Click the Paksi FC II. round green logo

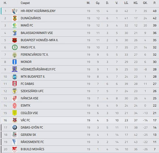click(x=15, y=47)
